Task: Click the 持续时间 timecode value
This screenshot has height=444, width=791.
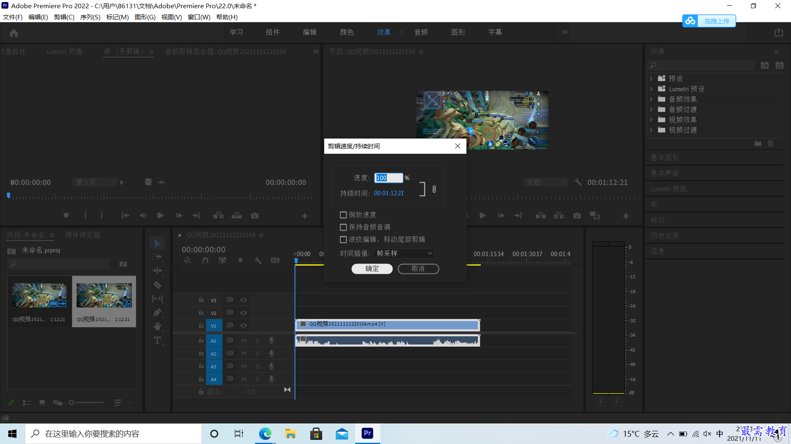Action: pyautogui.click(x=389, y=193)
